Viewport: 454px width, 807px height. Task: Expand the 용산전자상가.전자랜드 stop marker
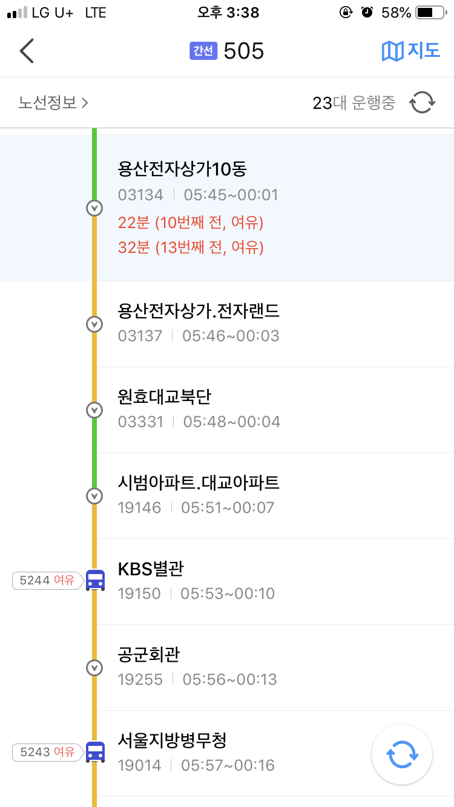94,324
